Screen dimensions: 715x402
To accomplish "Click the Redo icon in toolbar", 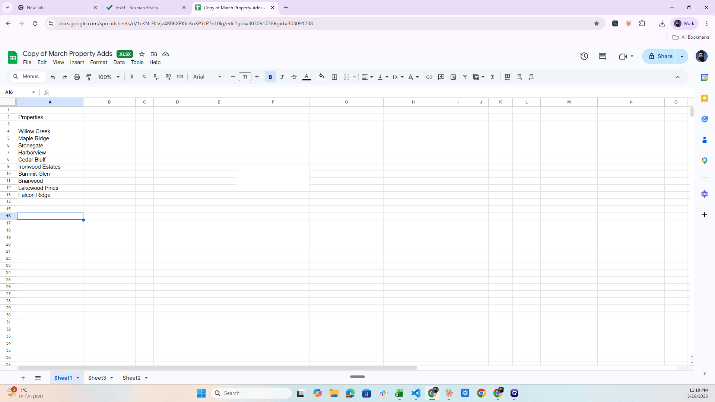I will click(x=65, y=77).
